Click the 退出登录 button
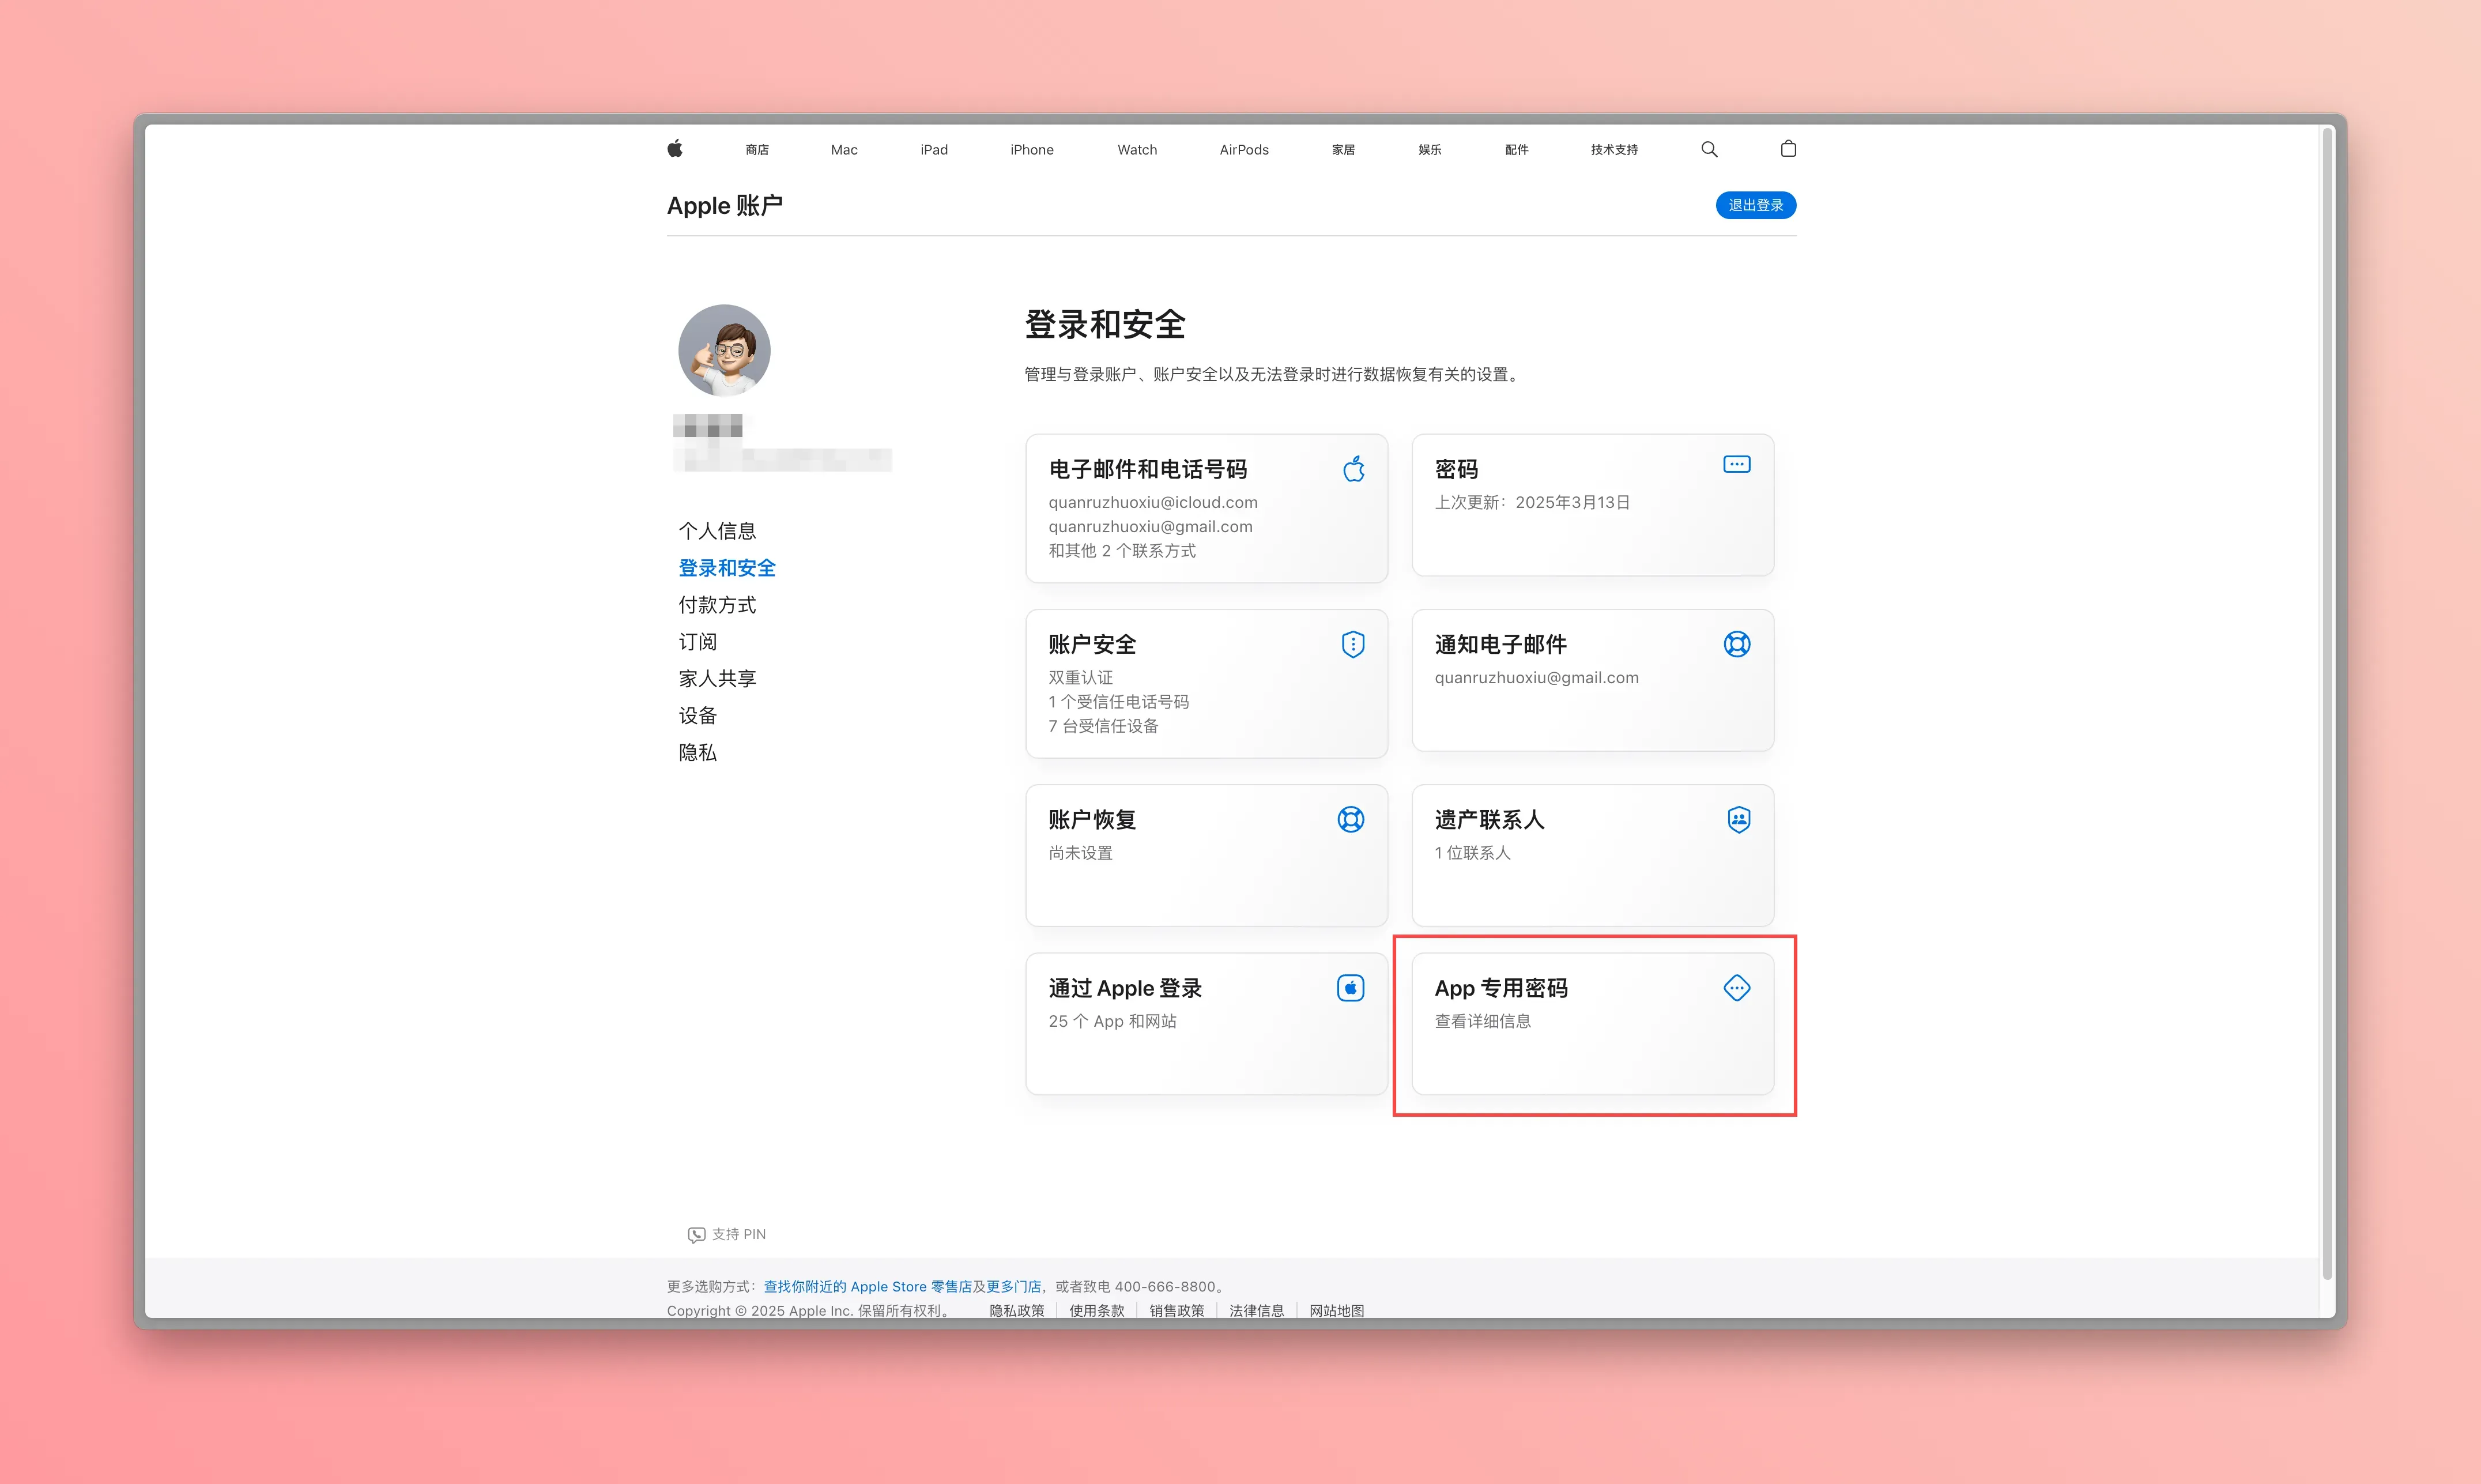2481x1484 pixels. [x=1755, y=205]
